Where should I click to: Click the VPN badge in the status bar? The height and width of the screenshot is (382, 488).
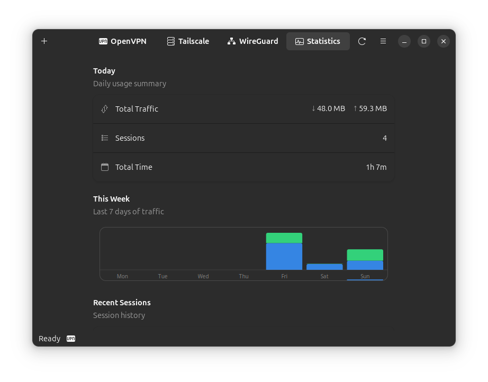tap(70, 339)
